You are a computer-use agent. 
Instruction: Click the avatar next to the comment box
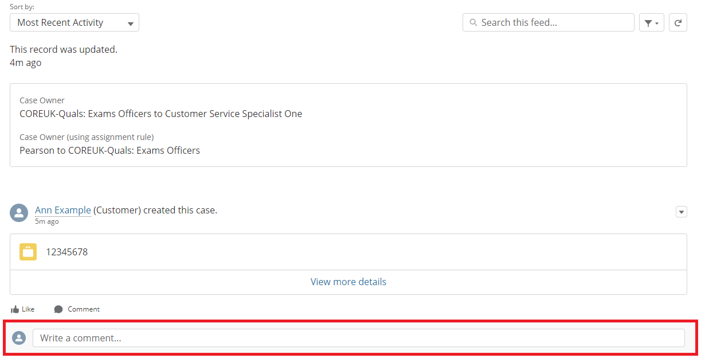point(19,338)
